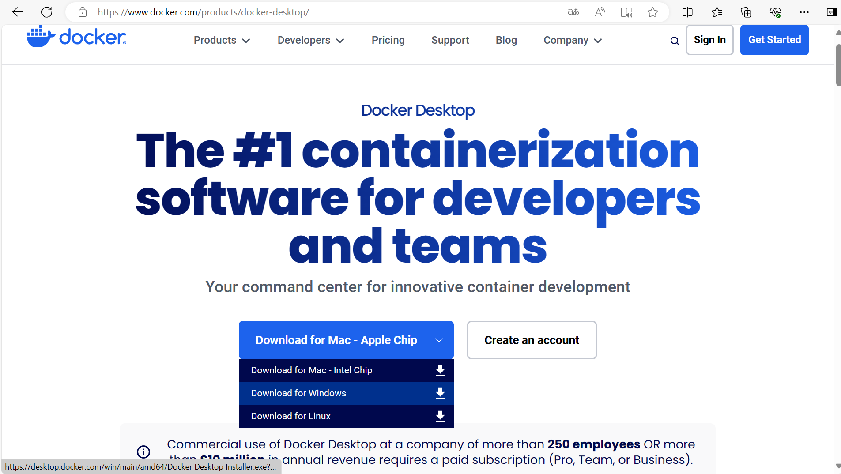Viewport: 841px width, 474px height.
Task: Select Download for Linux
Action: [346, 416]
